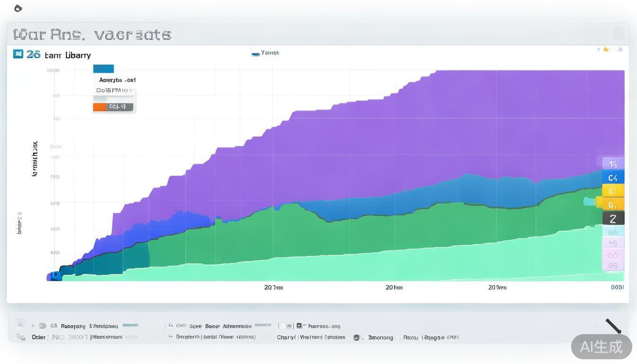637x364 pixels.
Task: Click the yellow star favorite icon
Action: [605, 49]
